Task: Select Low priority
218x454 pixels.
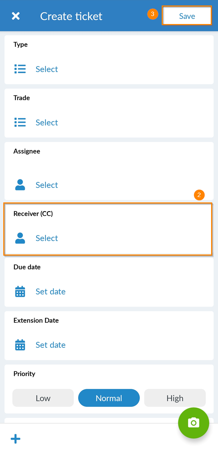Action: 43,398
